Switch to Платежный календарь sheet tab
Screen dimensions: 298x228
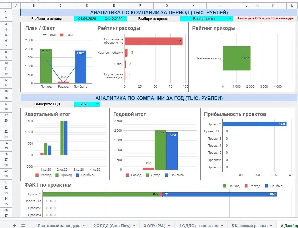pyautogui.click(x=57, y=226)
